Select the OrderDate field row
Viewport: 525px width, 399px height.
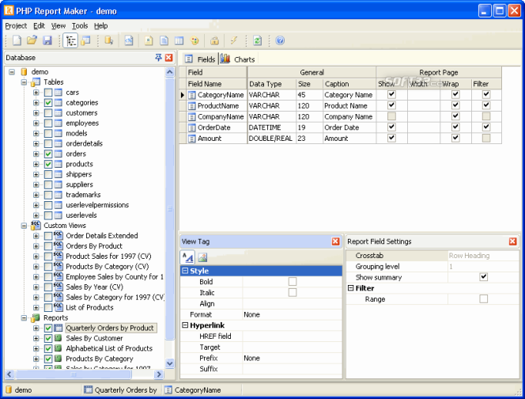click(x=340, y=127)
